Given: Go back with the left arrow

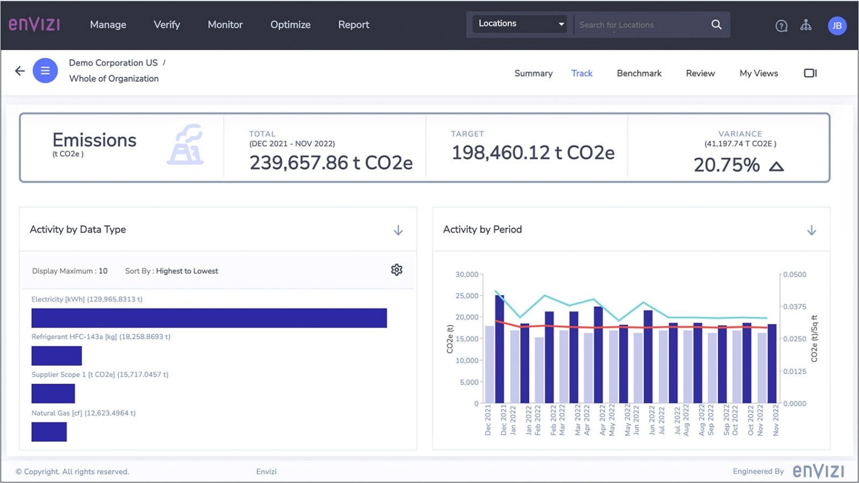Looking at the screenshot, I should pyautogui.click(x=20, y=71).
